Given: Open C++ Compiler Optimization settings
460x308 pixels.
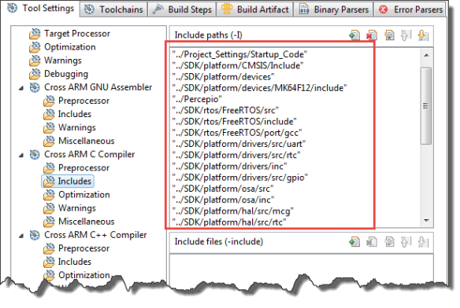Looking at the screenshot, I should 76,275.
